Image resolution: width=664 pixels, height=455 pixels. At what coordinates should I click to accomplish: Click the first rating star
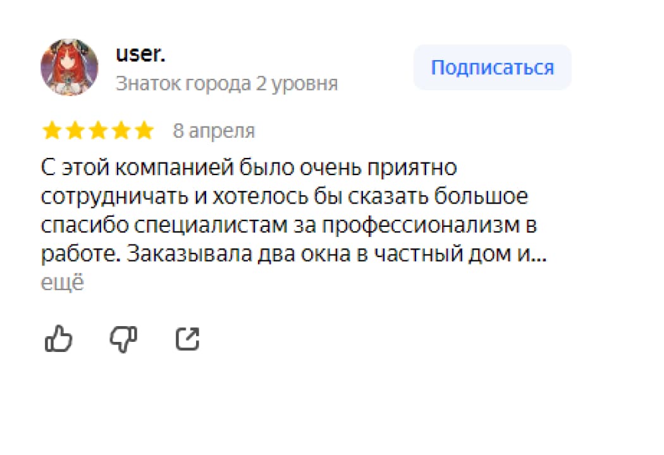(x=51, y=131)
